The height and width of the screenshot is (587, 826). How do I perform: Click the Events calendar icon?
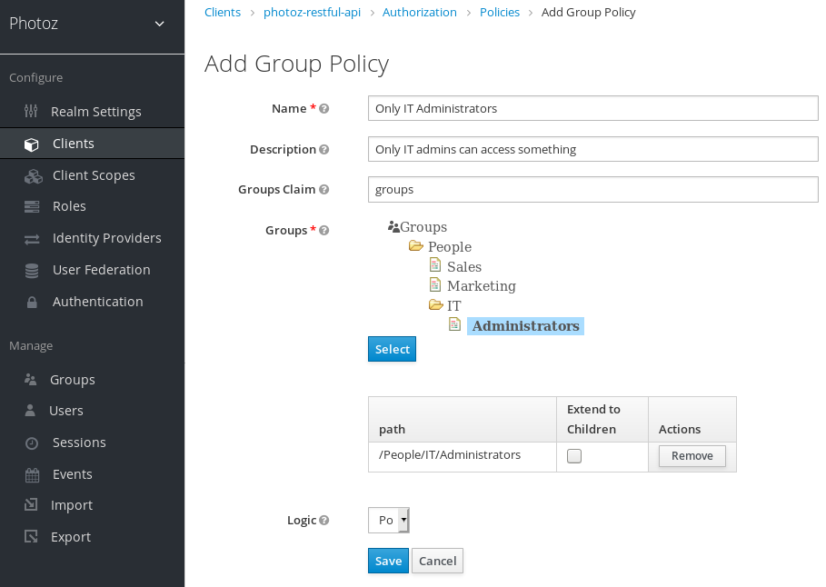coord(32,474)
